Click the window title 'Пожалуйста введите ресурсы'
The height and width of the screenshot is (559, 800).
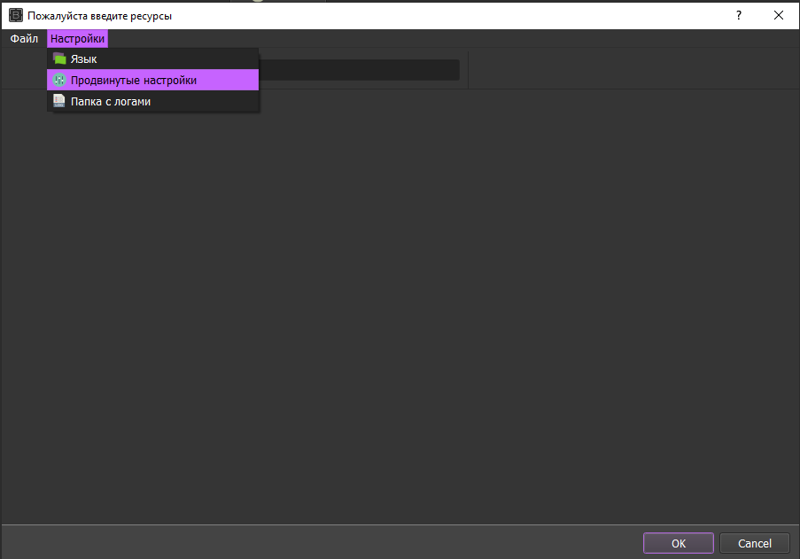point(99,15)
